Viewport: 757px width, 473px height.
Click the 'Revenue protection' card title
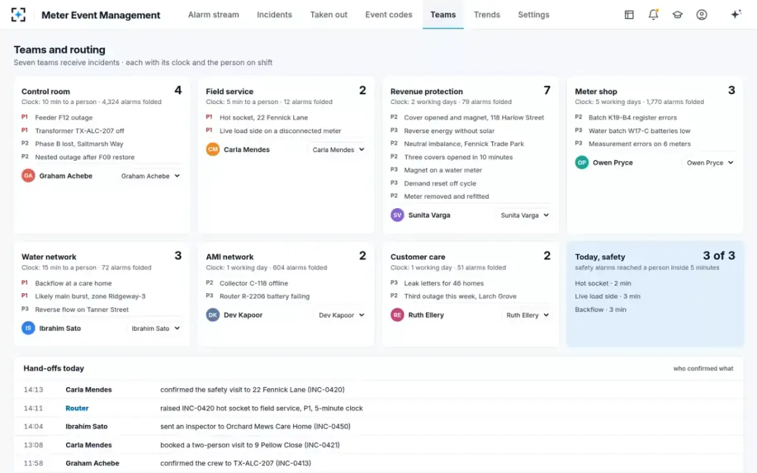(426, 91)
